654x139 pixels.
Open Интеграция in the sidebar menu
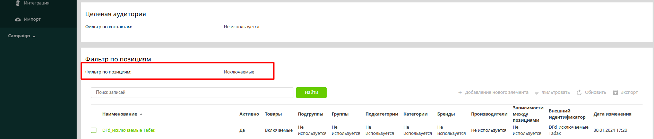tap(36, 3)
